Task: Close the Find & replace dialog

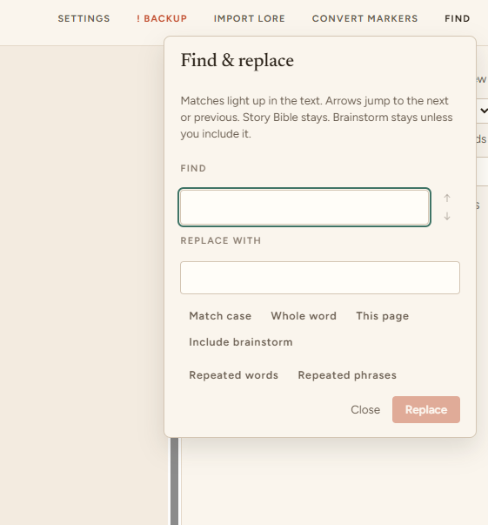Action: (365, 409)
